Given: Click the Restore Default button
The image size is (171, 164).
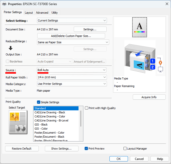Looking at the screenshot, I should (x=22, y=149).
